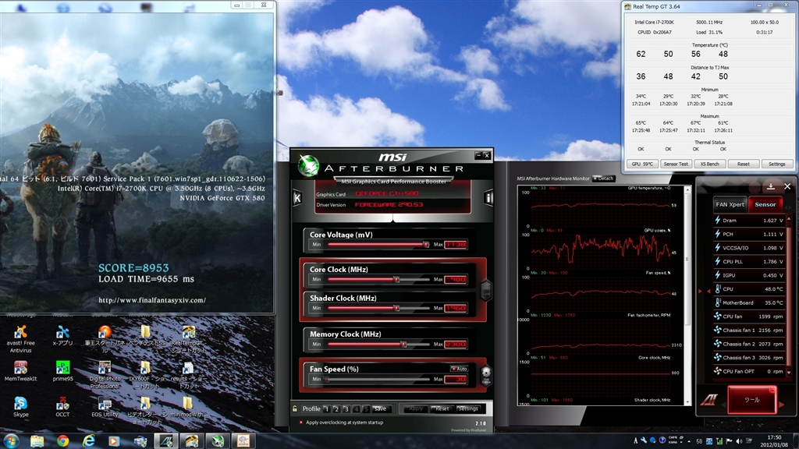Click the AI Suite II logo icon
This screenshot has width=799, height=449.
point(708,400)
